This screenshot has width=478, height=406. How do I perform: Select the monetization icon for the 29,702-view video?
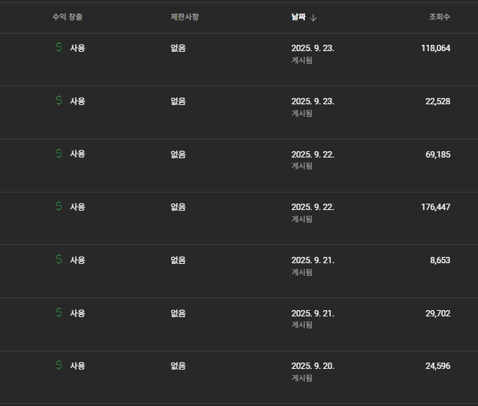click(59, 313)
